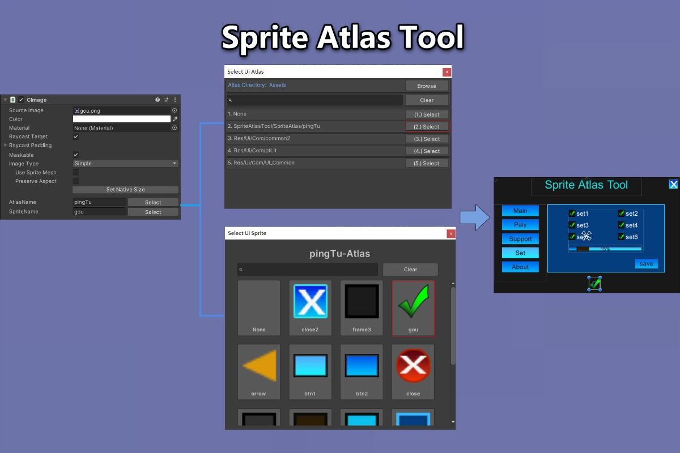Click Select next to SpriteName
680x453 pixels.
153,212
